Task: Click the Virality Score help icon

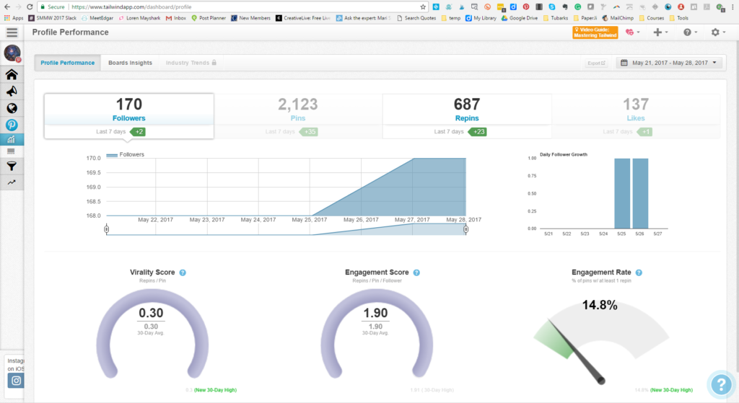Action: (x=183, y=273)
